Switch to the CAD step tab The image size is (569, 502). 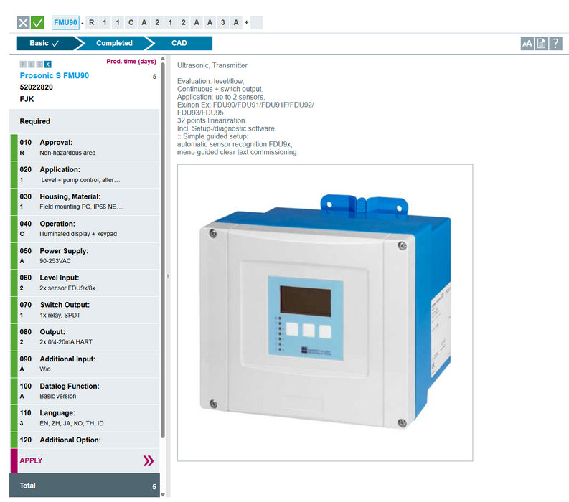point(179,43)
